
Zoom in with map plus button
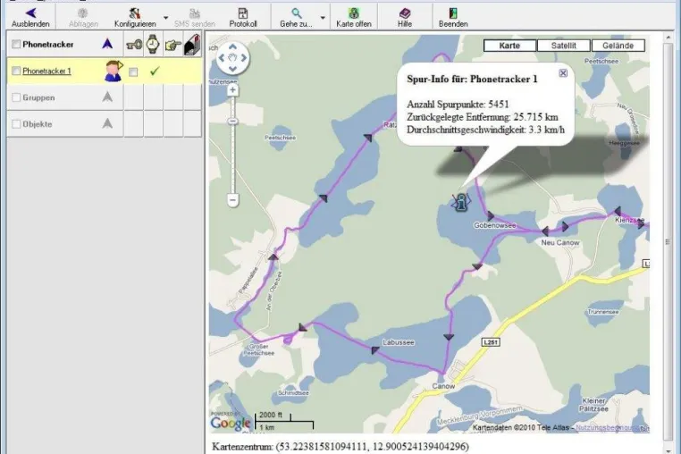tap(232, 90)
